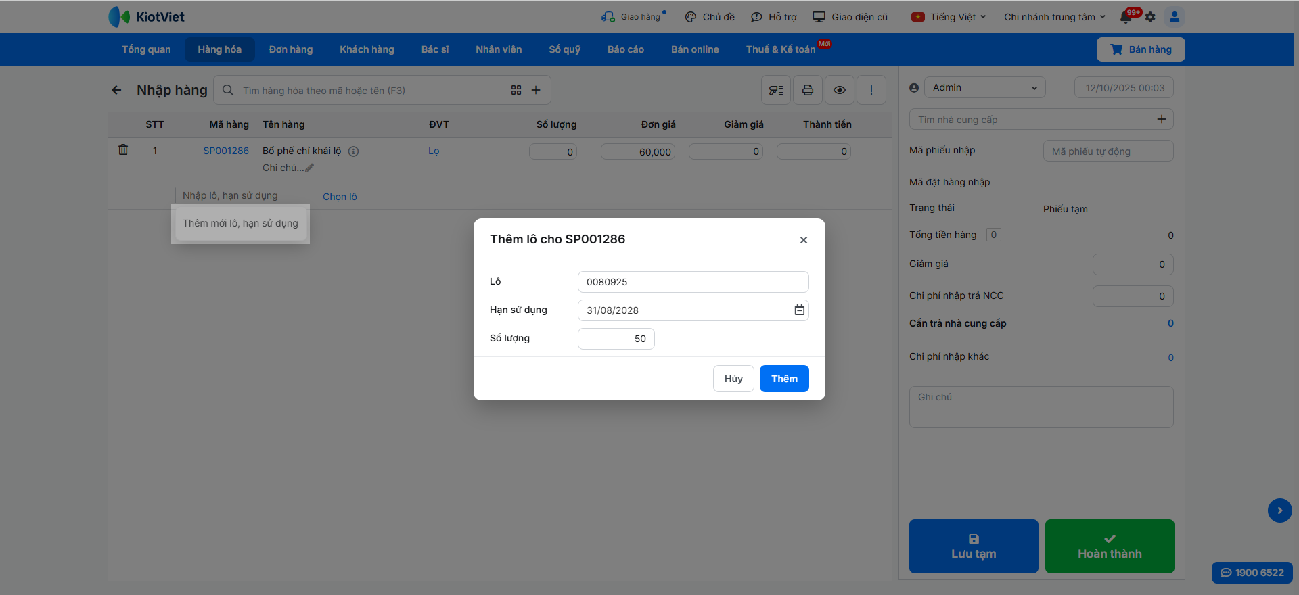The image size is (1299, 595).
Task: Open the Hạn sử dụng calendar picker
Action: pos(799,310)
